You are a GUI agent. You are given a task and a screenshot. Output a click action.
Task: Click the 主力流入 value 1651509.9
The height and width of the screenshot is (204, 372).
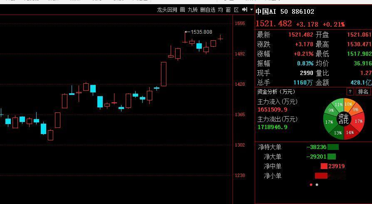click(273, 109)
